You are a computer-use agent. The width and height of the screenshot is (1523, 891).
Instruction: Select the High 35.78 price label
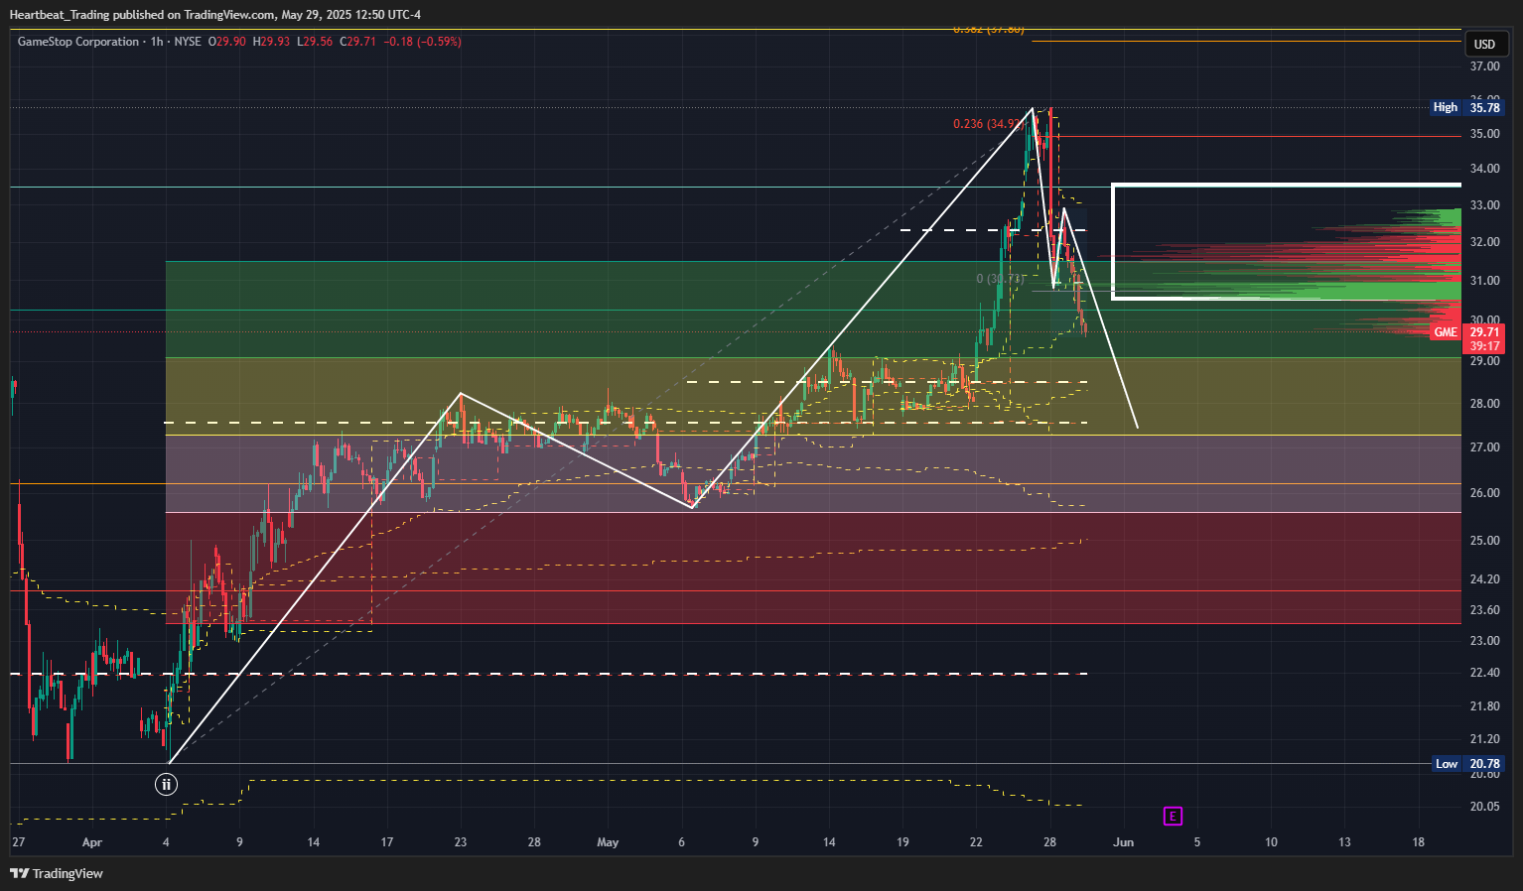(x=1467, y=107)
